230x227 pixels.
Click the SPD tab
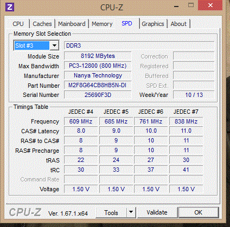127,23
